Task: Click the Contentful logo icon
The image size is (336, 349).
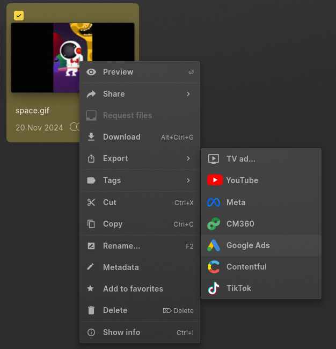Action: 214,267
